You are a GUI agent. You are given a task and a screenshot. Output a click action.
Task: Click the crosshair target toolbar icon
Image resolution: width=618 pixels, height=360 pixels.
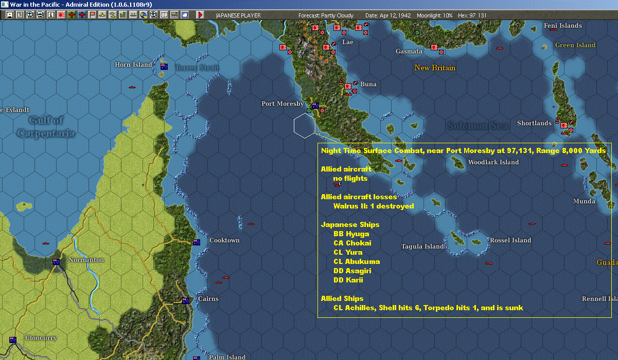click(153, 15)
